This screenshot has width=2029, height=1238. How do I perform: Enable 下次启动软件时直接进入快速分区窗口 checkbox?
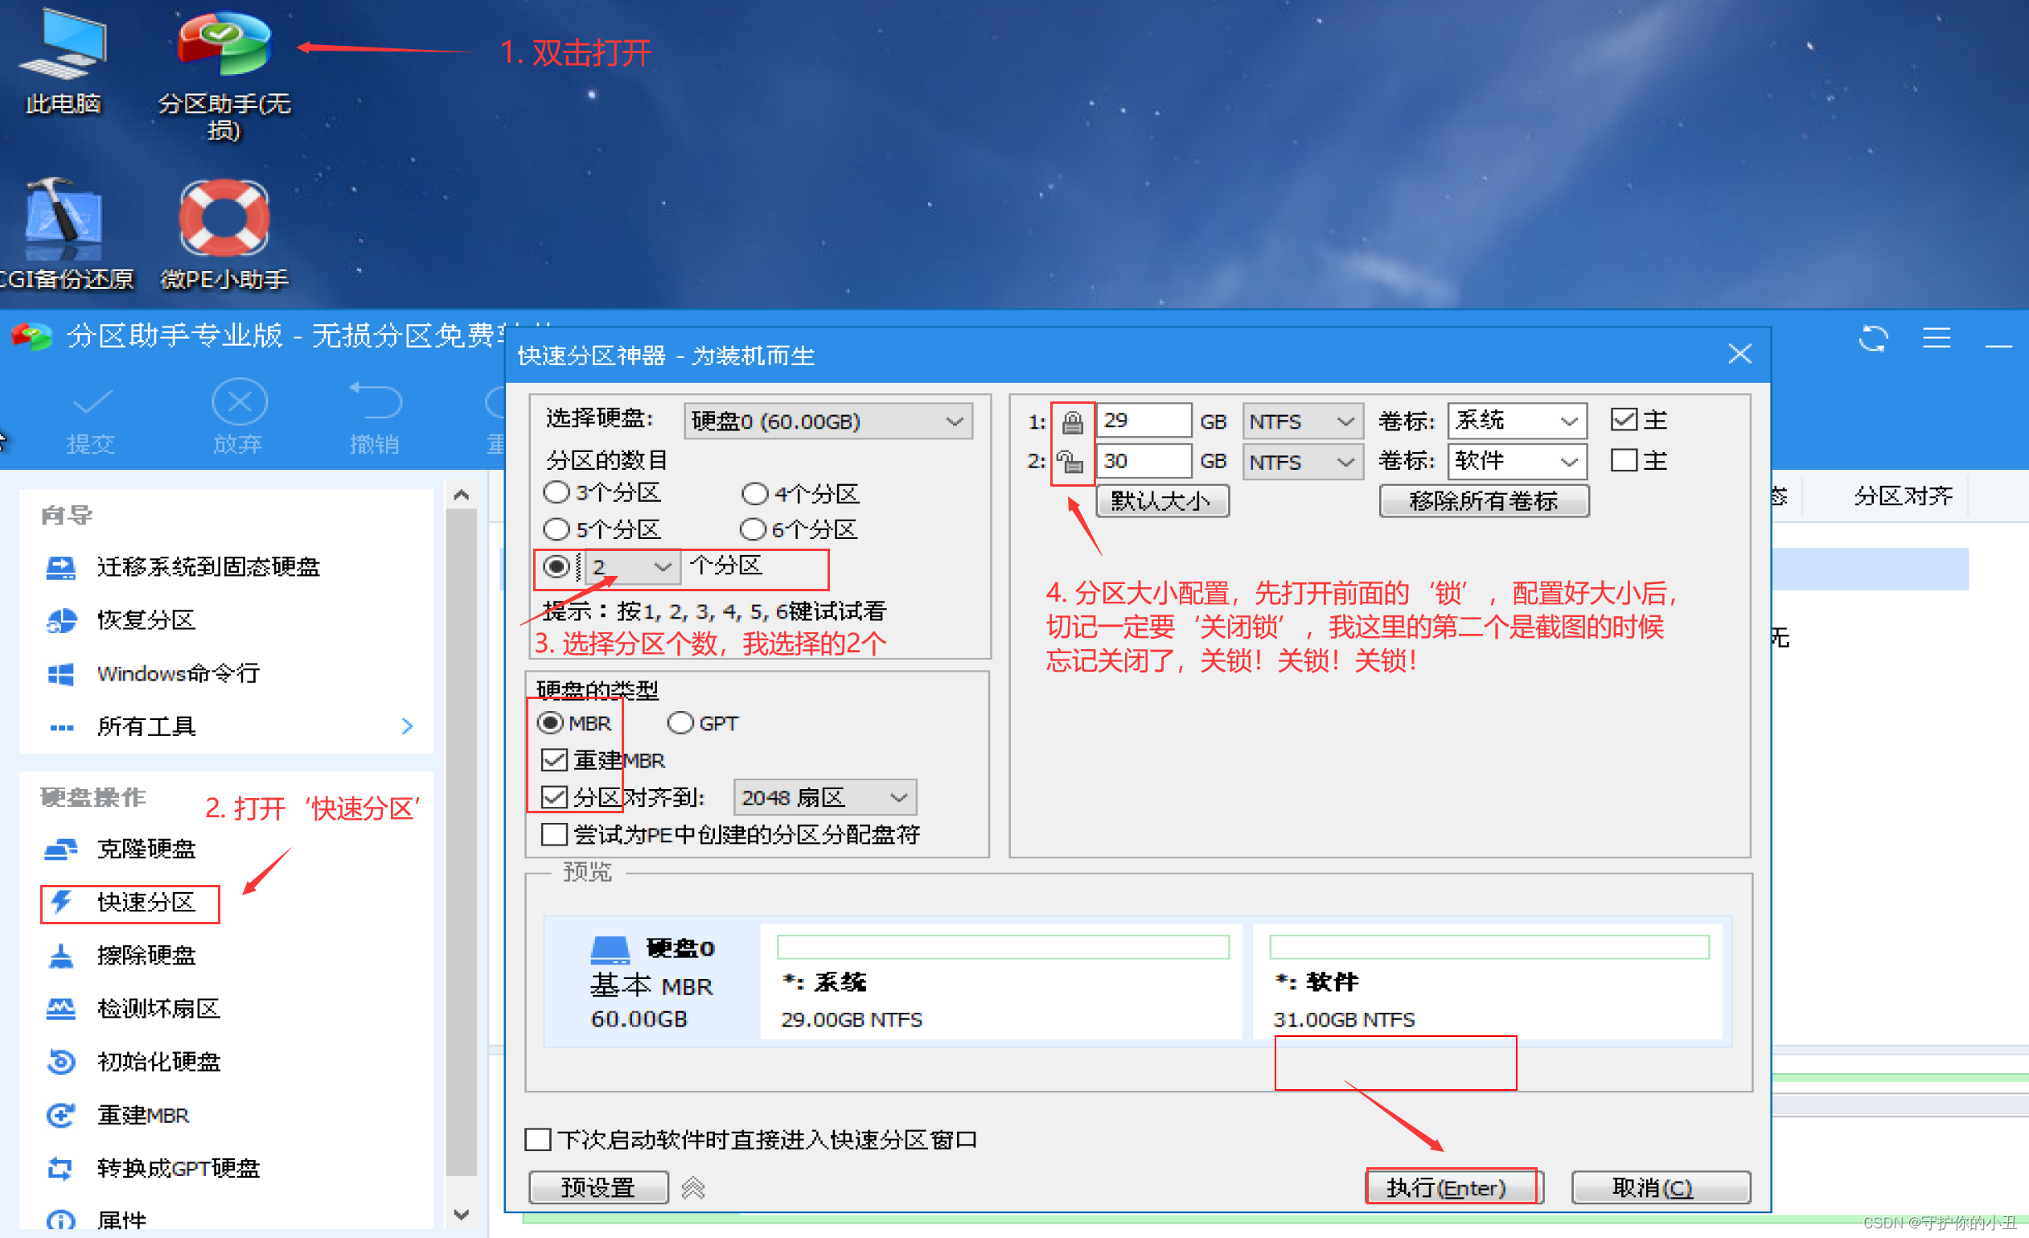(538, 1140)
